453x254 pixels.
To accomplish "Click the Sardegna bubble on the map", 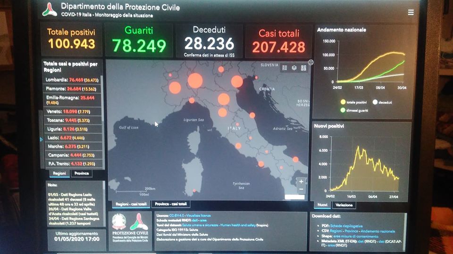I will (194, 190).
